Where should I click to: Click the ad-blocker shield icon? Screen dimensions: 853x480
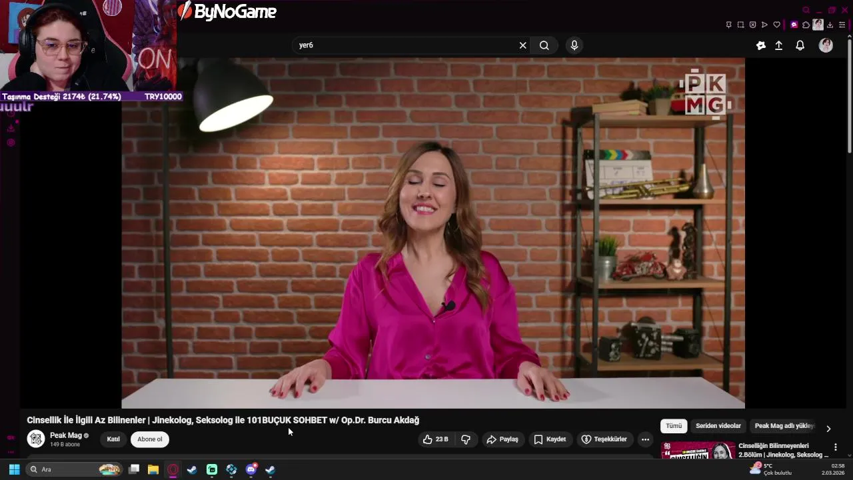click(x=752, y=25)
